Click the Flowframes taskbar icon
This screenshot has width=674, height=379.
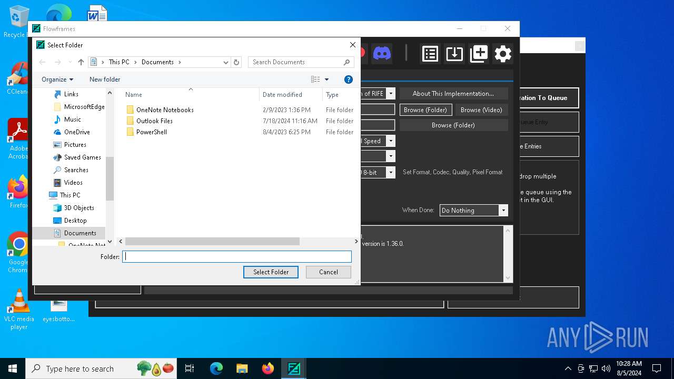(x=294, y=368)
